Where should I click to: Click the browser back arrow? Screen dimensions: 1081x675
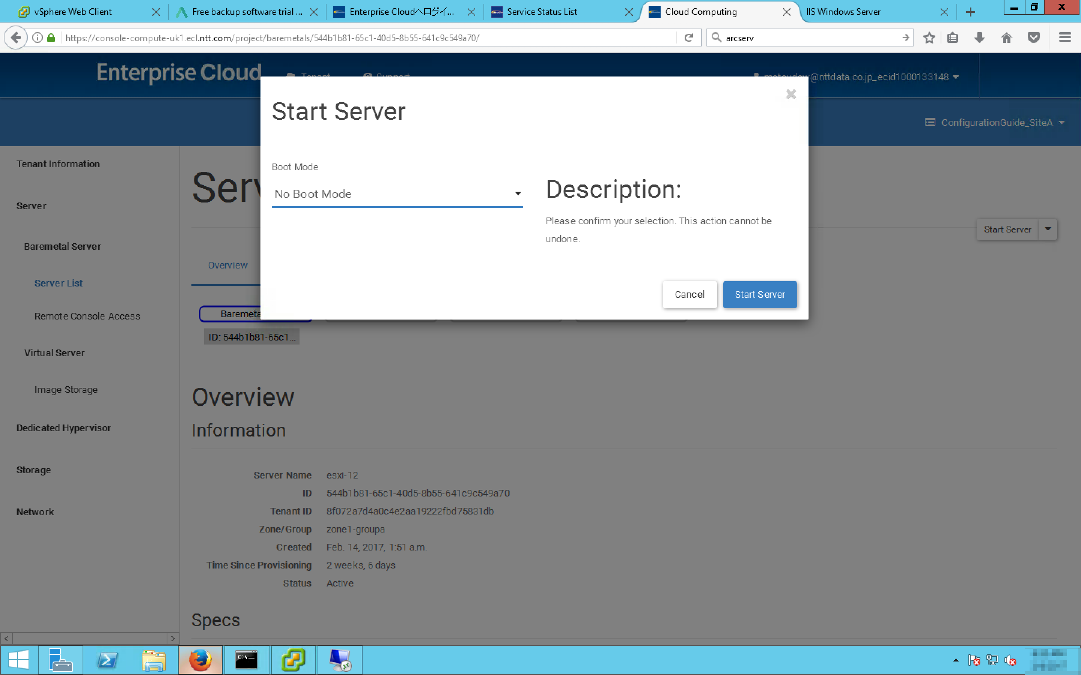[x=16, y=38]
